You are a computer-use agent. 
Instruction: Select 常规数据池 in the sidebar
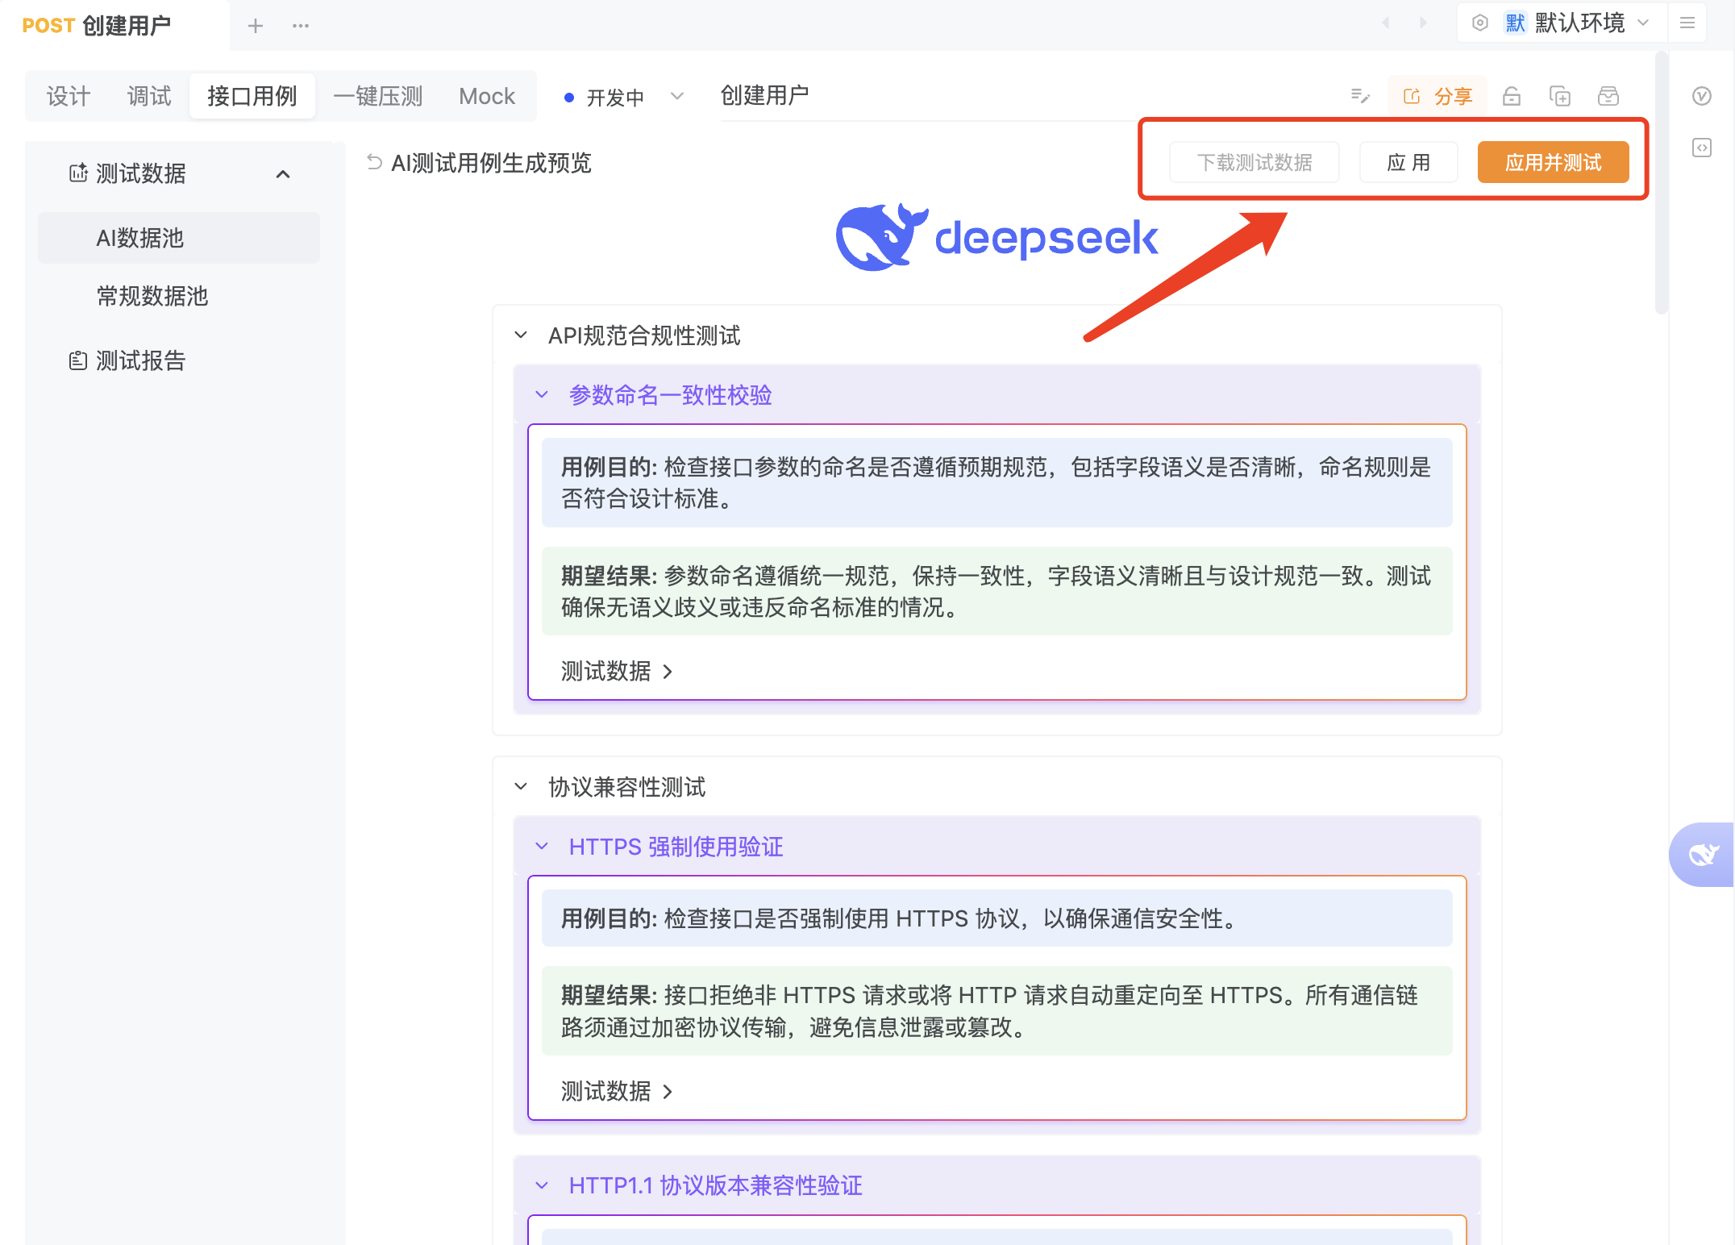coord(179,296)
